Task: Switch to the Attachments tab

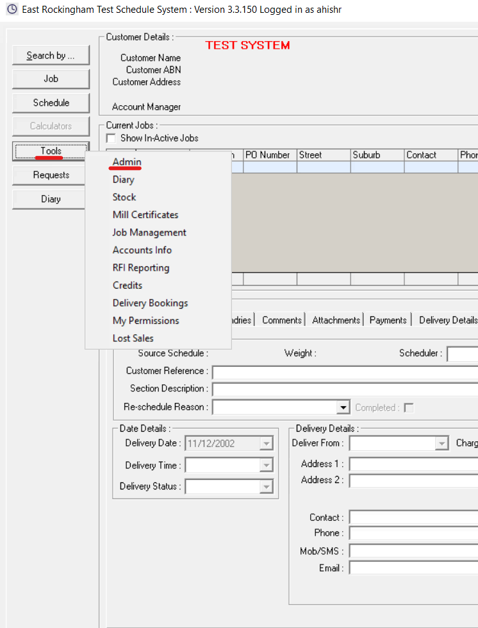Action: [x=336, y=320]
